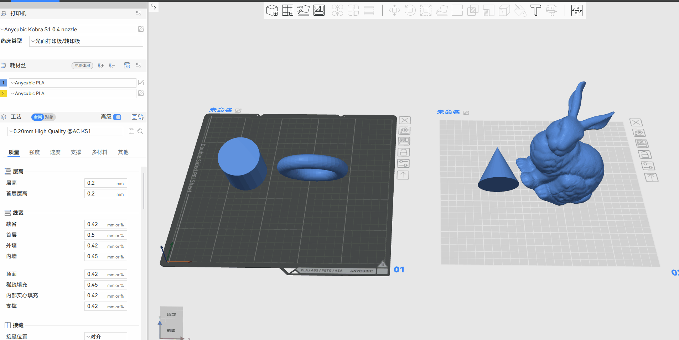The width and height of the screenshot is (679, 340).
Task: Edit filament 1 Anycubic PLA preset
Action: pyautogui.click(x=141, y=83)
